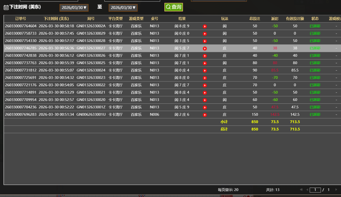341x197 pixels.
Task: Play replay for table N006 round
Action: pyautogui.click(x=205, y=115)
